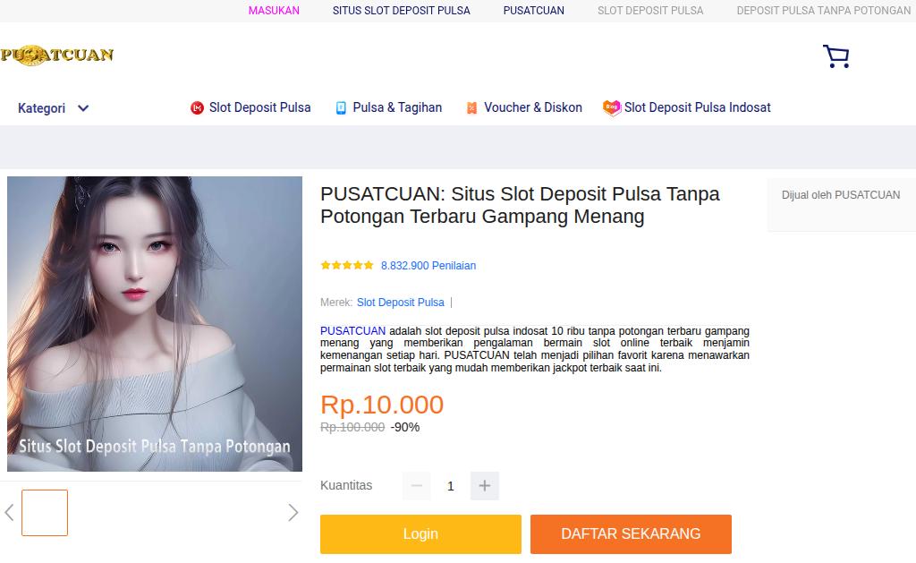Click the Voucher & Diskon icon

pyautogui.click(x=472, y=108)
